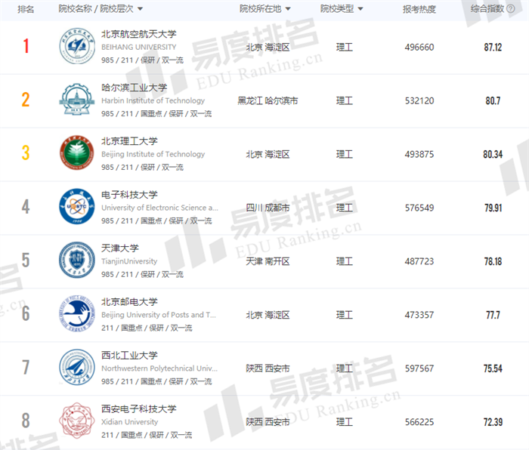529x450 pixels.
Task: Open Beijing University of Posts logo
Action: (77, 314)
